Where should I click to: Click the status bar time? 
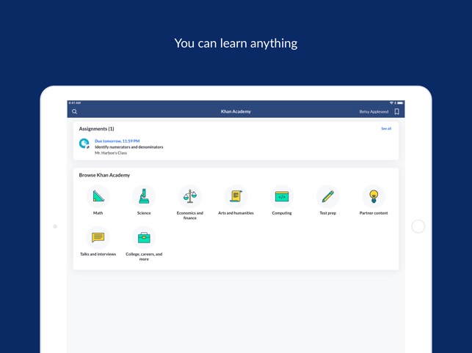(74, 103)
